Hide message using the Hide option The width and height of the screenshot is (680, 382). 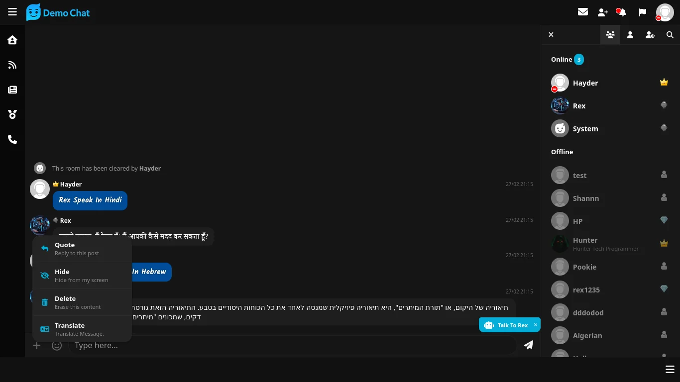82,276
